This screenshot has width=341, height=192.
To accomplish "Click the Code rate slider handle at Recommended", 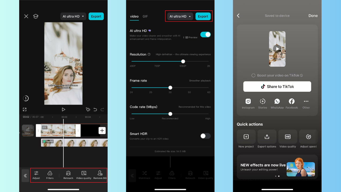I will click(x=170, y=114).
